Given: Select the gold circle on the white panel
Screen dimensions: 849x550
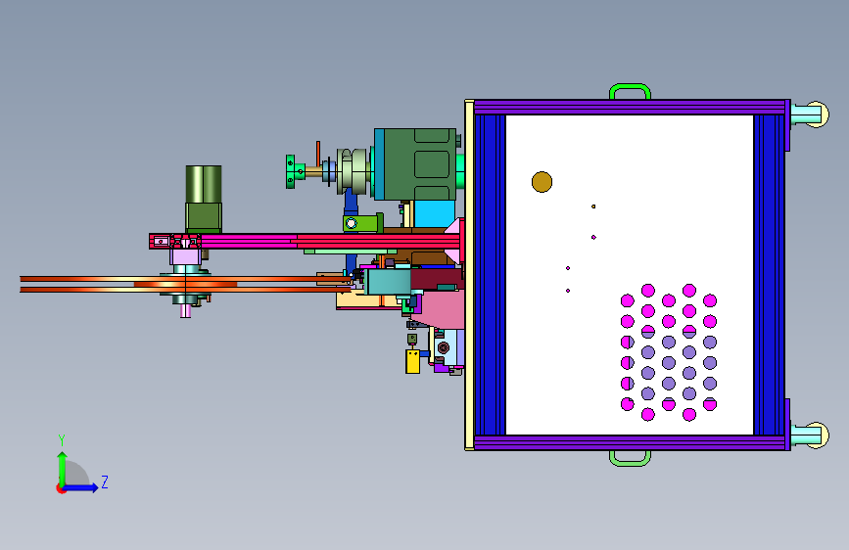Looking at the screenshot, I should tap(542, 182).
